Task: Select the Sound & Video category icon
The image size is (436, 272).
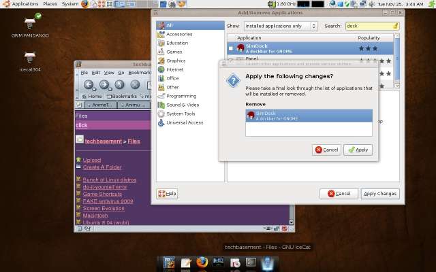Action: click(x=161, y=105)
